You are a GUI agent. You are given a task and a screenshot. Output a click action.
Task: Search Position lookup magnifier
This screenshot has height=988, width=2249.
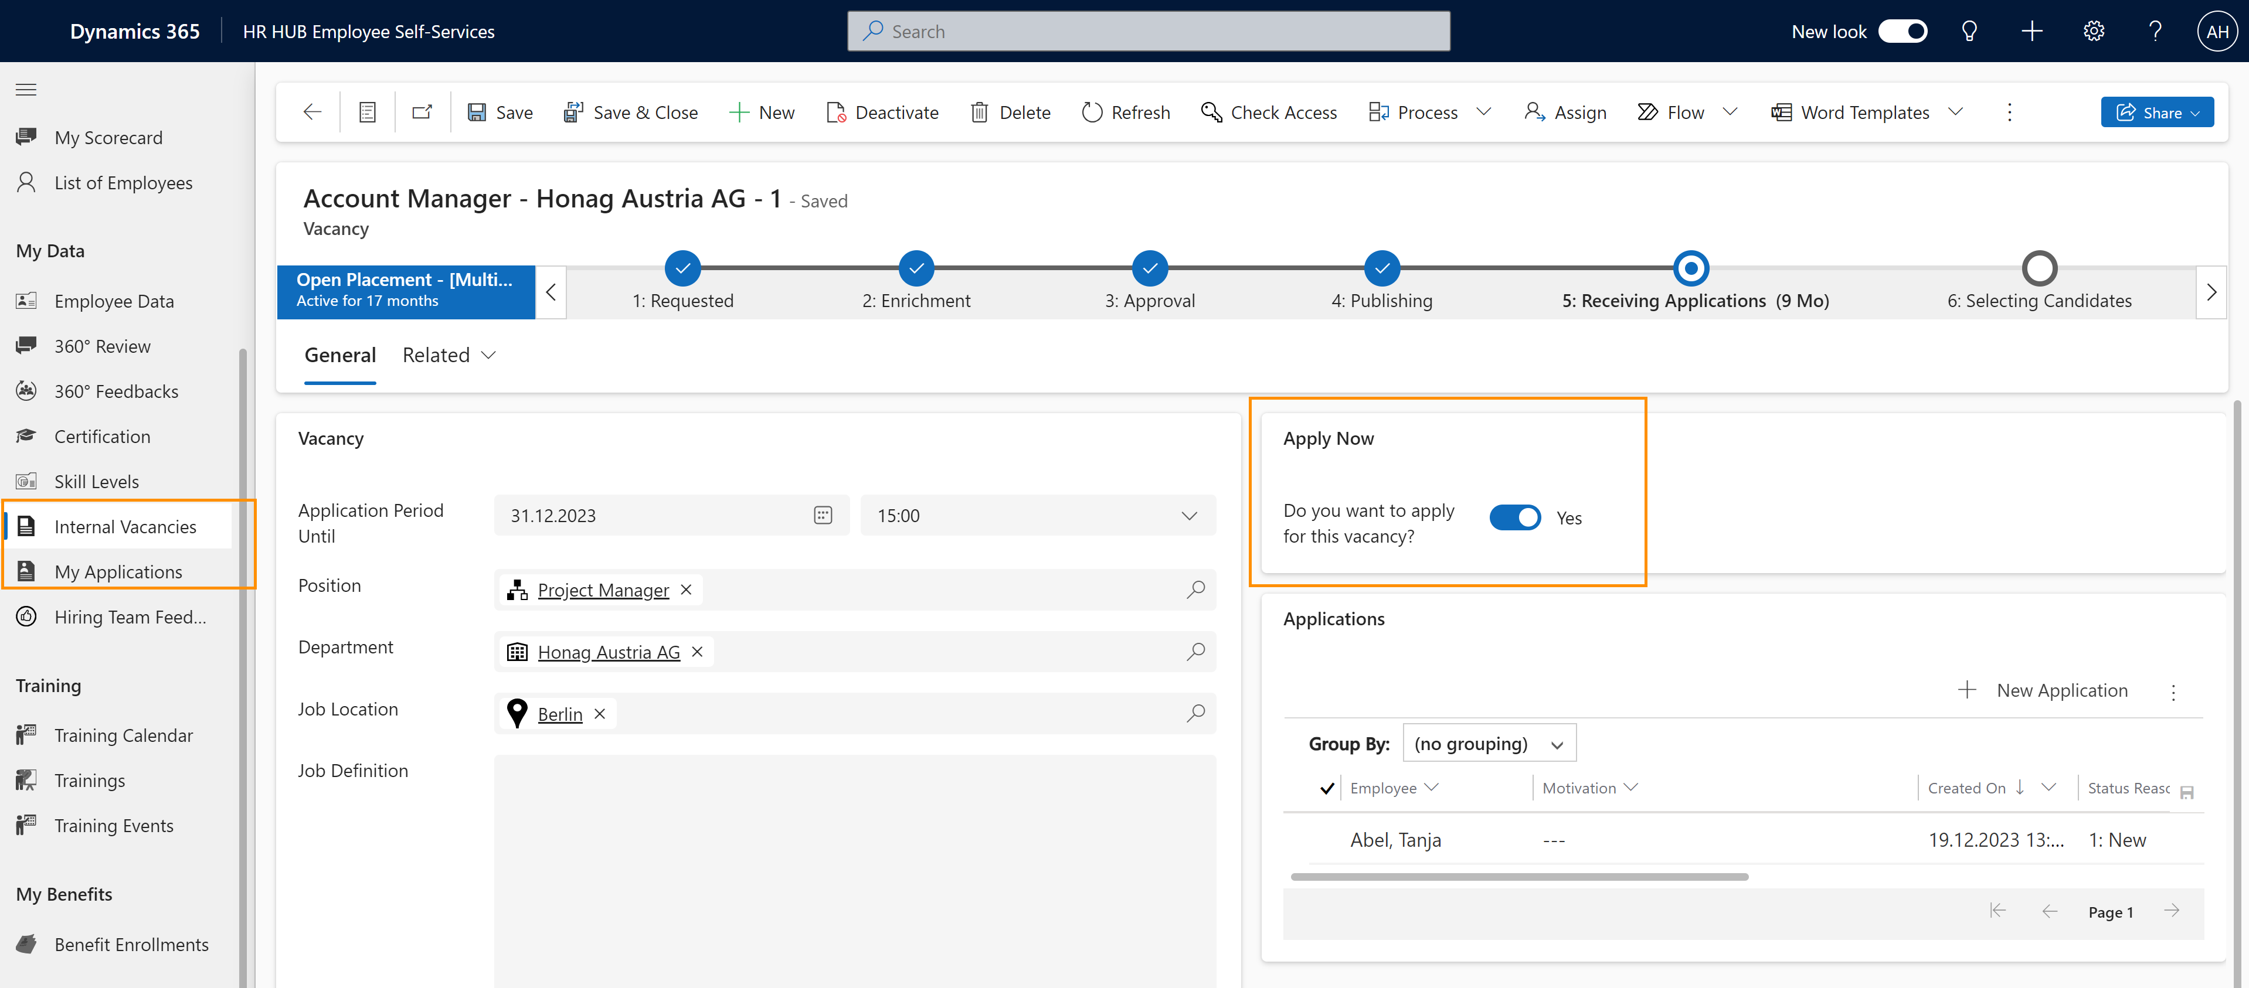point(1195,590)
